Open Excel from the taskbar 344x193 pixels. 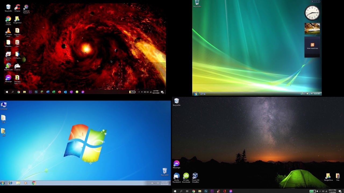[54, 92]
